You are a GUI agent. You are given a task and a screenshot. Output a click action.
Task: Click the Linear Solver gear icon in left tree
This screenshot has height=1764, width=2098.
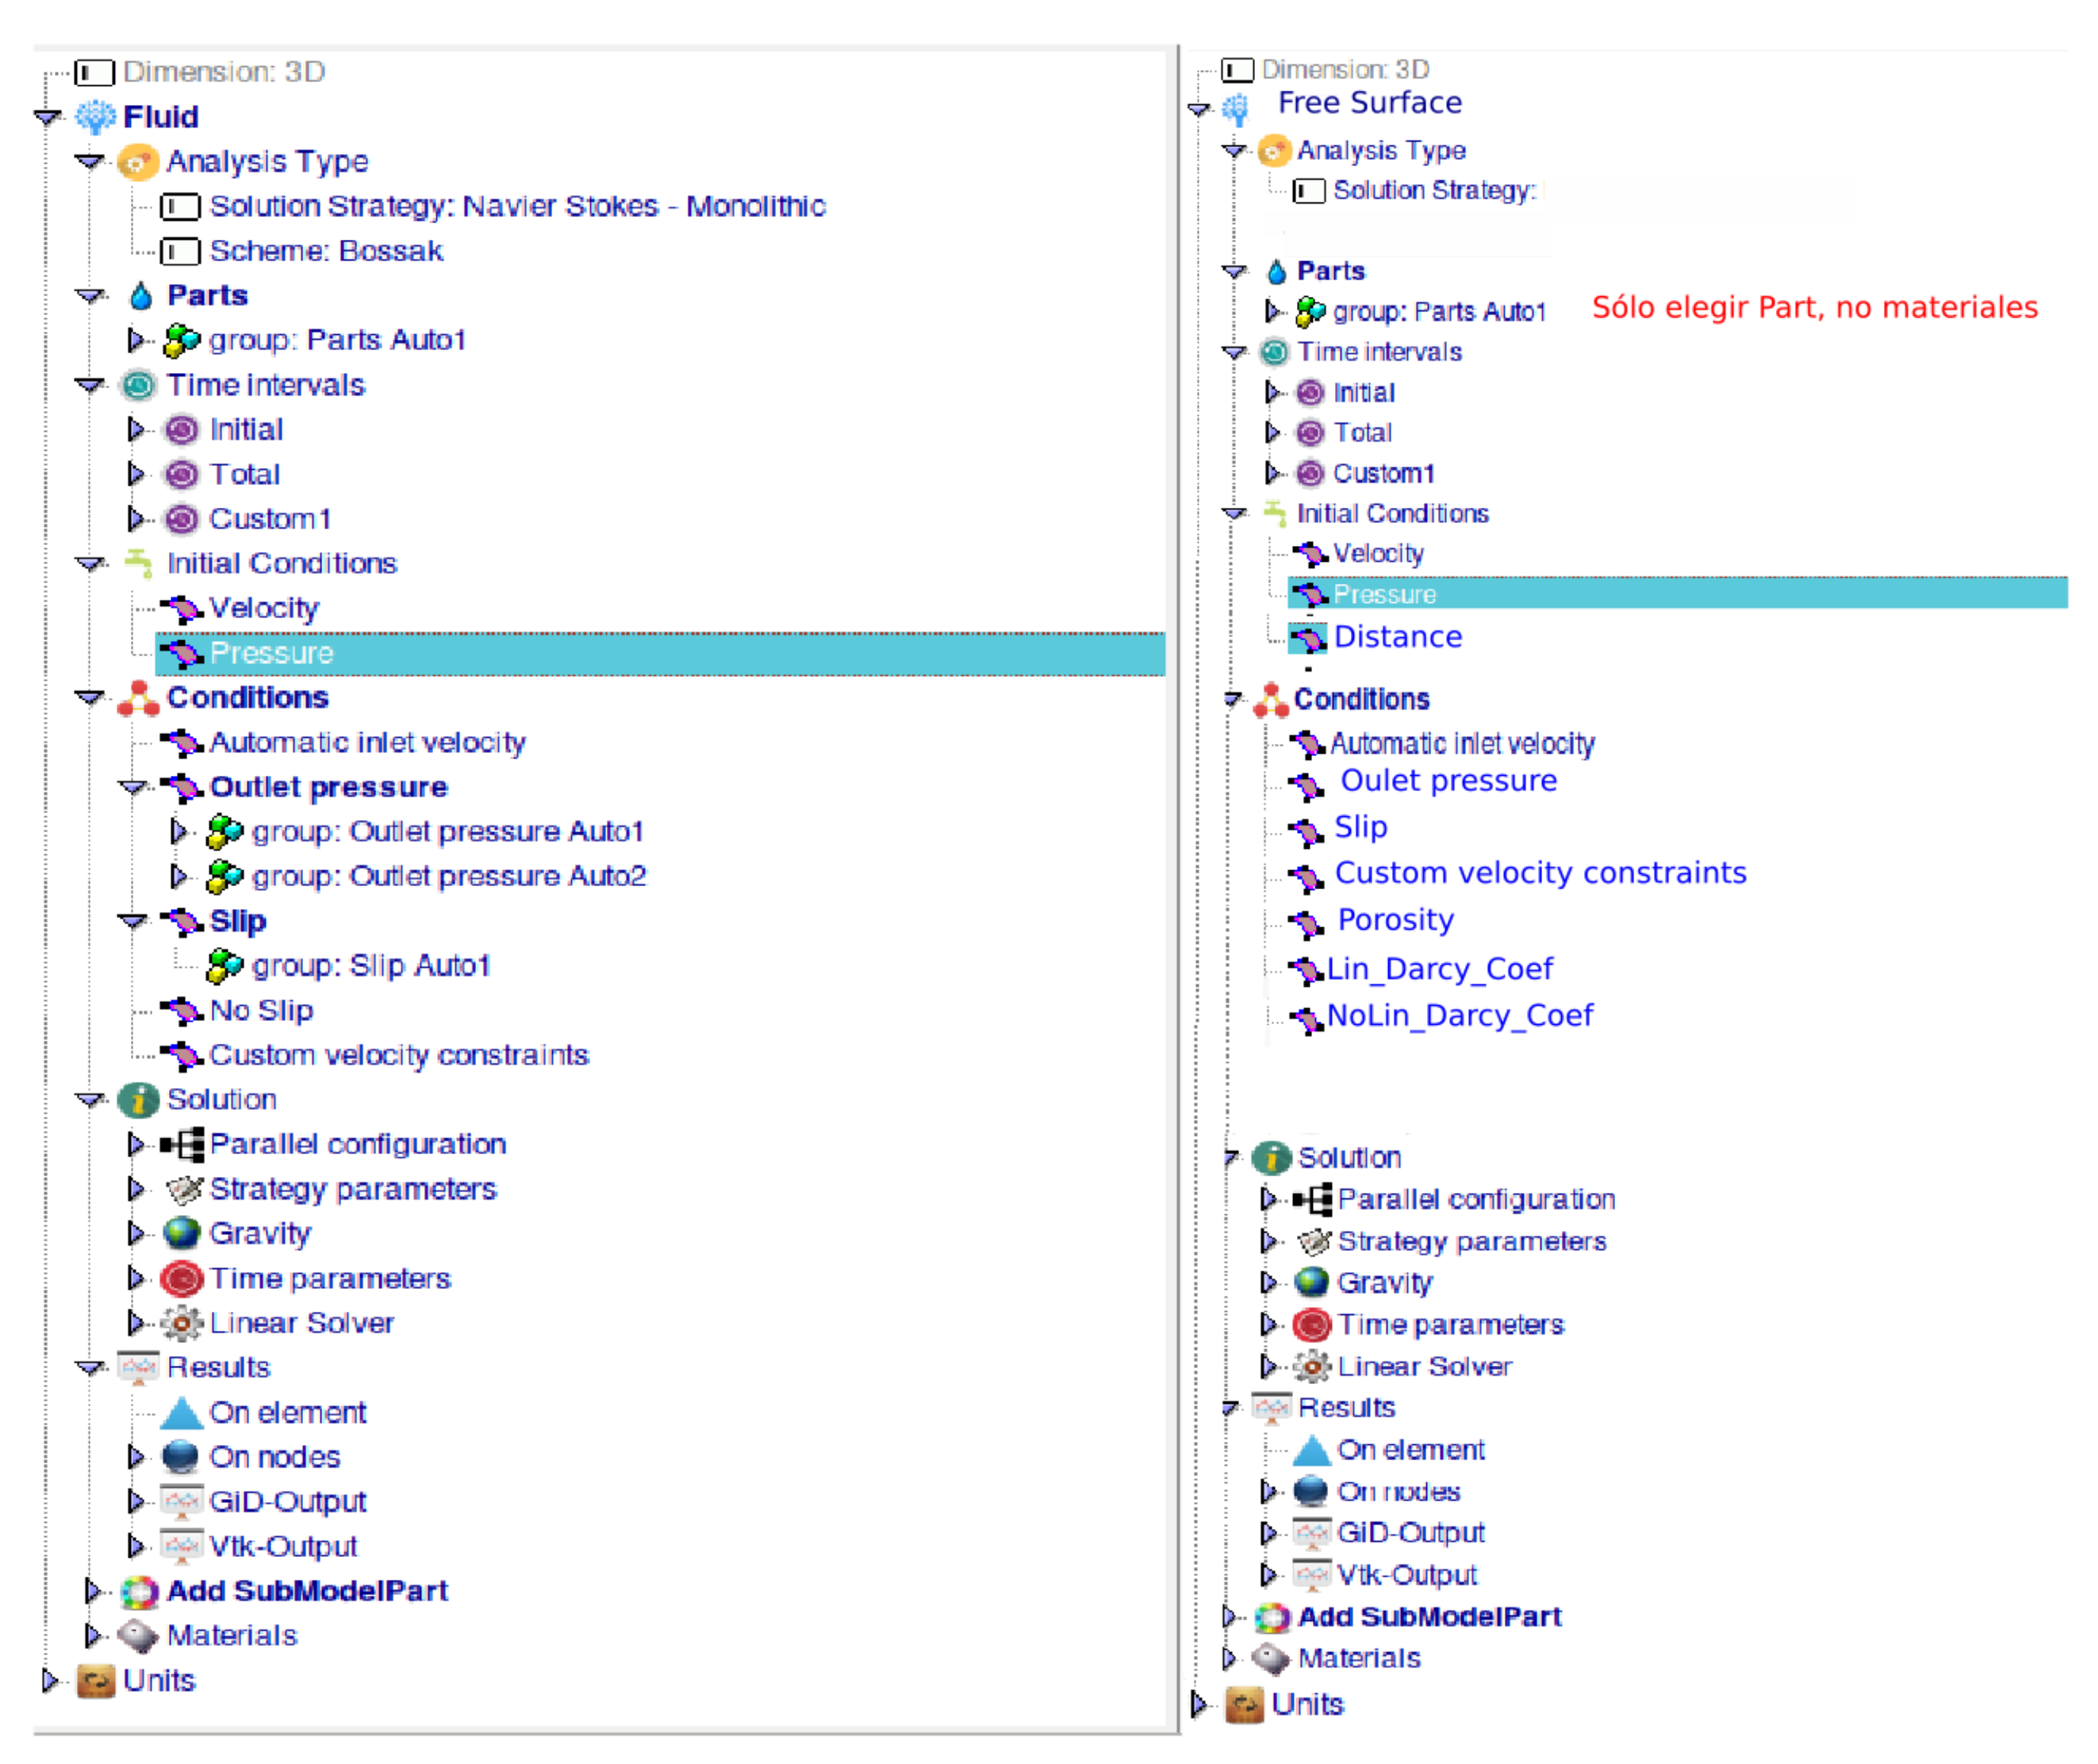[x=181, y=1323]
